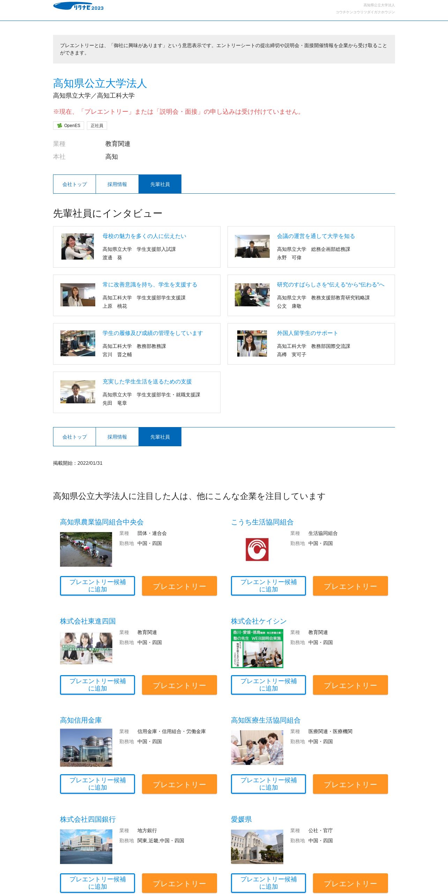
Task: Click the 高知県公立大学法人 title heading
Action: [100, 83]
